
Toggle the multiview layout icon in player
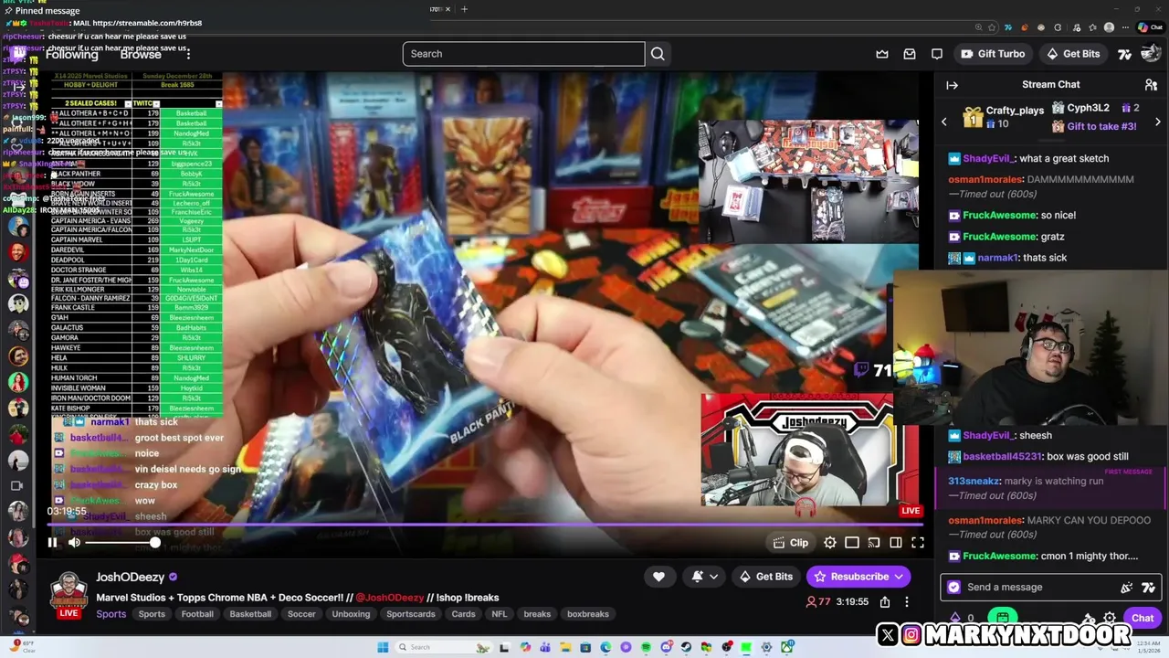pos(852,543)
